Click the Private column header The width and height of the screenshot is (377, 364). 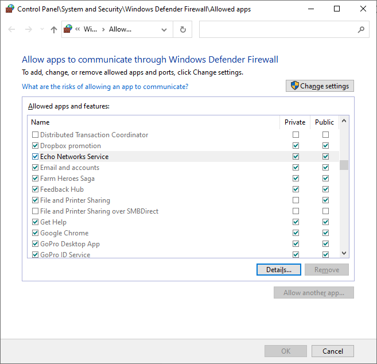point(295,122)
